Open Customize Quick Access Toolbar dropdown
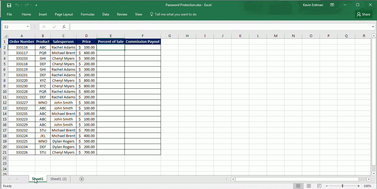The height and width of the screenshot is (189, 377). (36, 5)
